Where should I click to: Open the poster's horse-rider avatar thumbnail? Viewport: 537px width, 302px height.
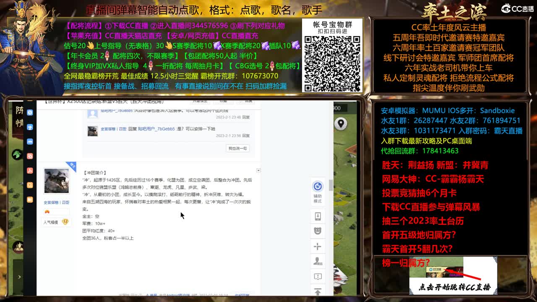click(x=57, y=181)
